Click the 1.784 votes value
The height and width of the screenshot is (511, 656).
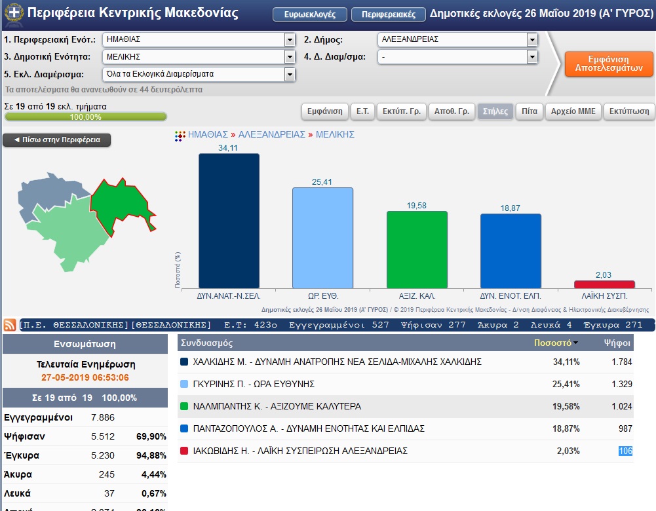pyautogui.click(x=622, y=362)
